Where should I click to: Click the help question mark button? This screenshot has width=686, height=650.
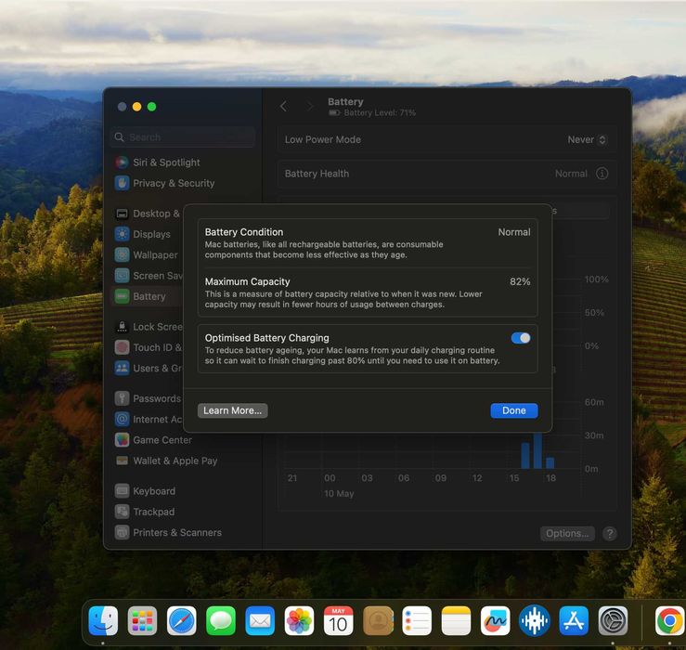click(610, 534)
